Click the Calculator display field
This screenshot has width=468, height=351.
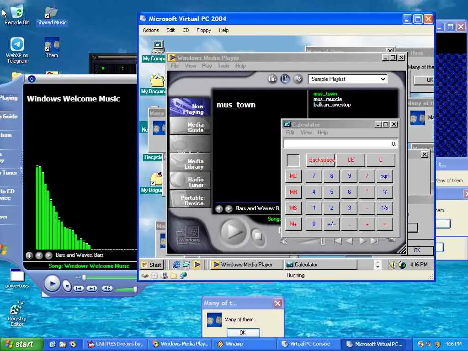coord(340,144)
